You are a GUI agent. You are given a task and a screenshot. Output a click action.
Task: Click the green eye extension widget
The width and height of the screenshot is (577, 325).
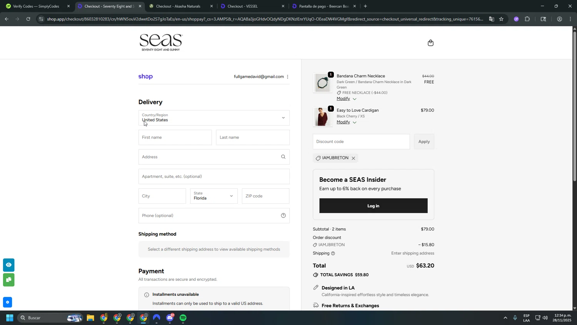pyautogui.click(x=8, y=265)
